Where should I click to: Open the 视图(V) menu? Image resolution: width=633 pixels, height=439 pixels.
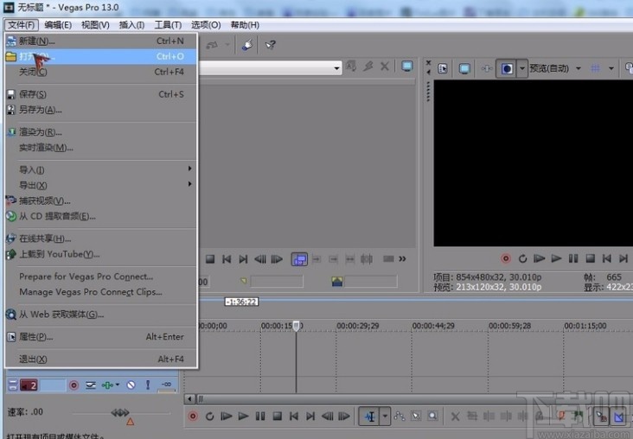[95, 25]
